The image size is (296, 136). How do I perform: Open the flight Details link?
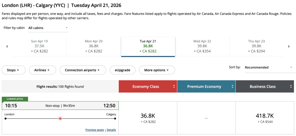coord(111,130)
